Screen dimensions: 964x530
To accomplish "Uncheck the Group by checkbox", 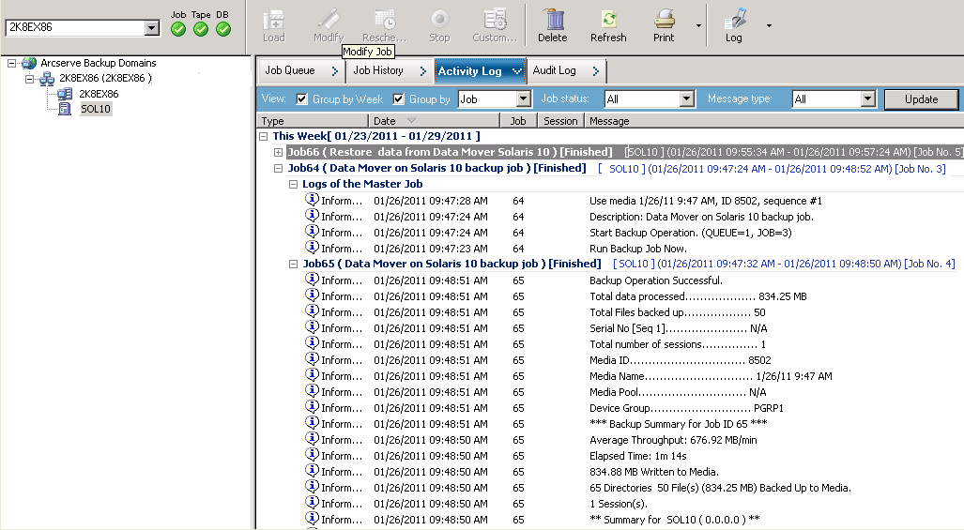I will [x=399, y=99].
